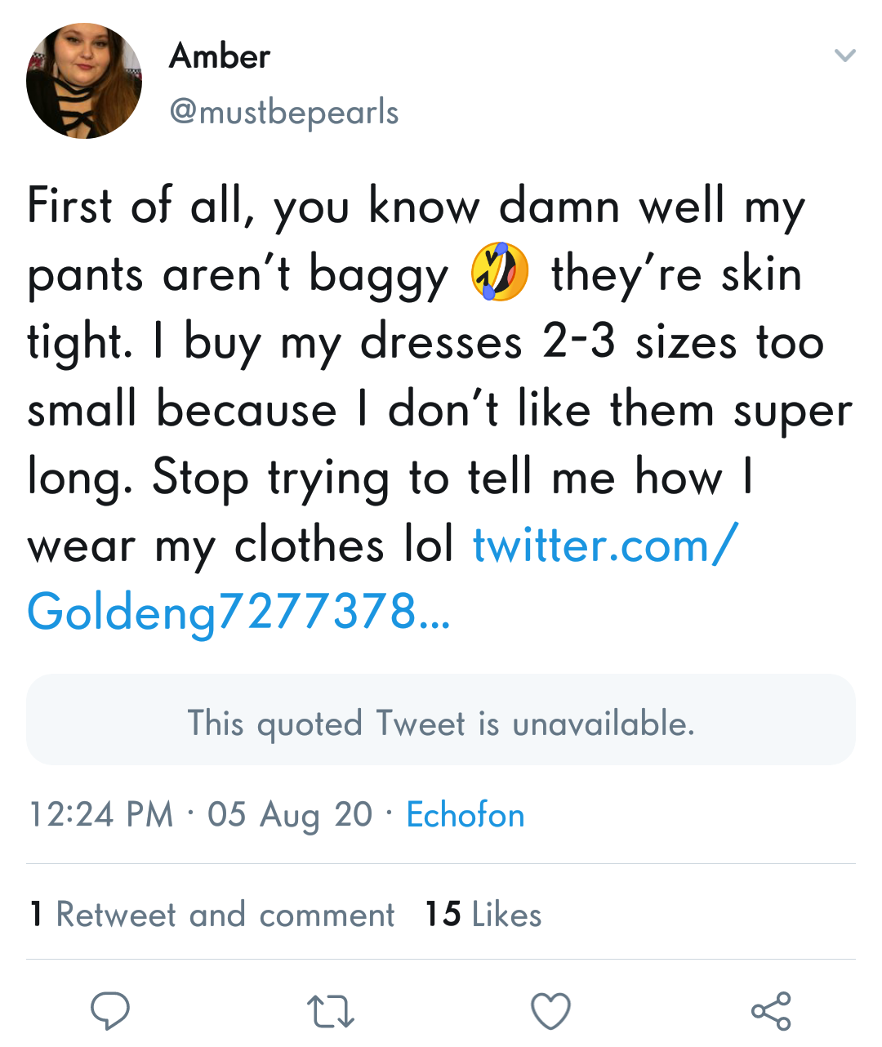
Task: Click the Echofon source link
Action: click(465, 815)
